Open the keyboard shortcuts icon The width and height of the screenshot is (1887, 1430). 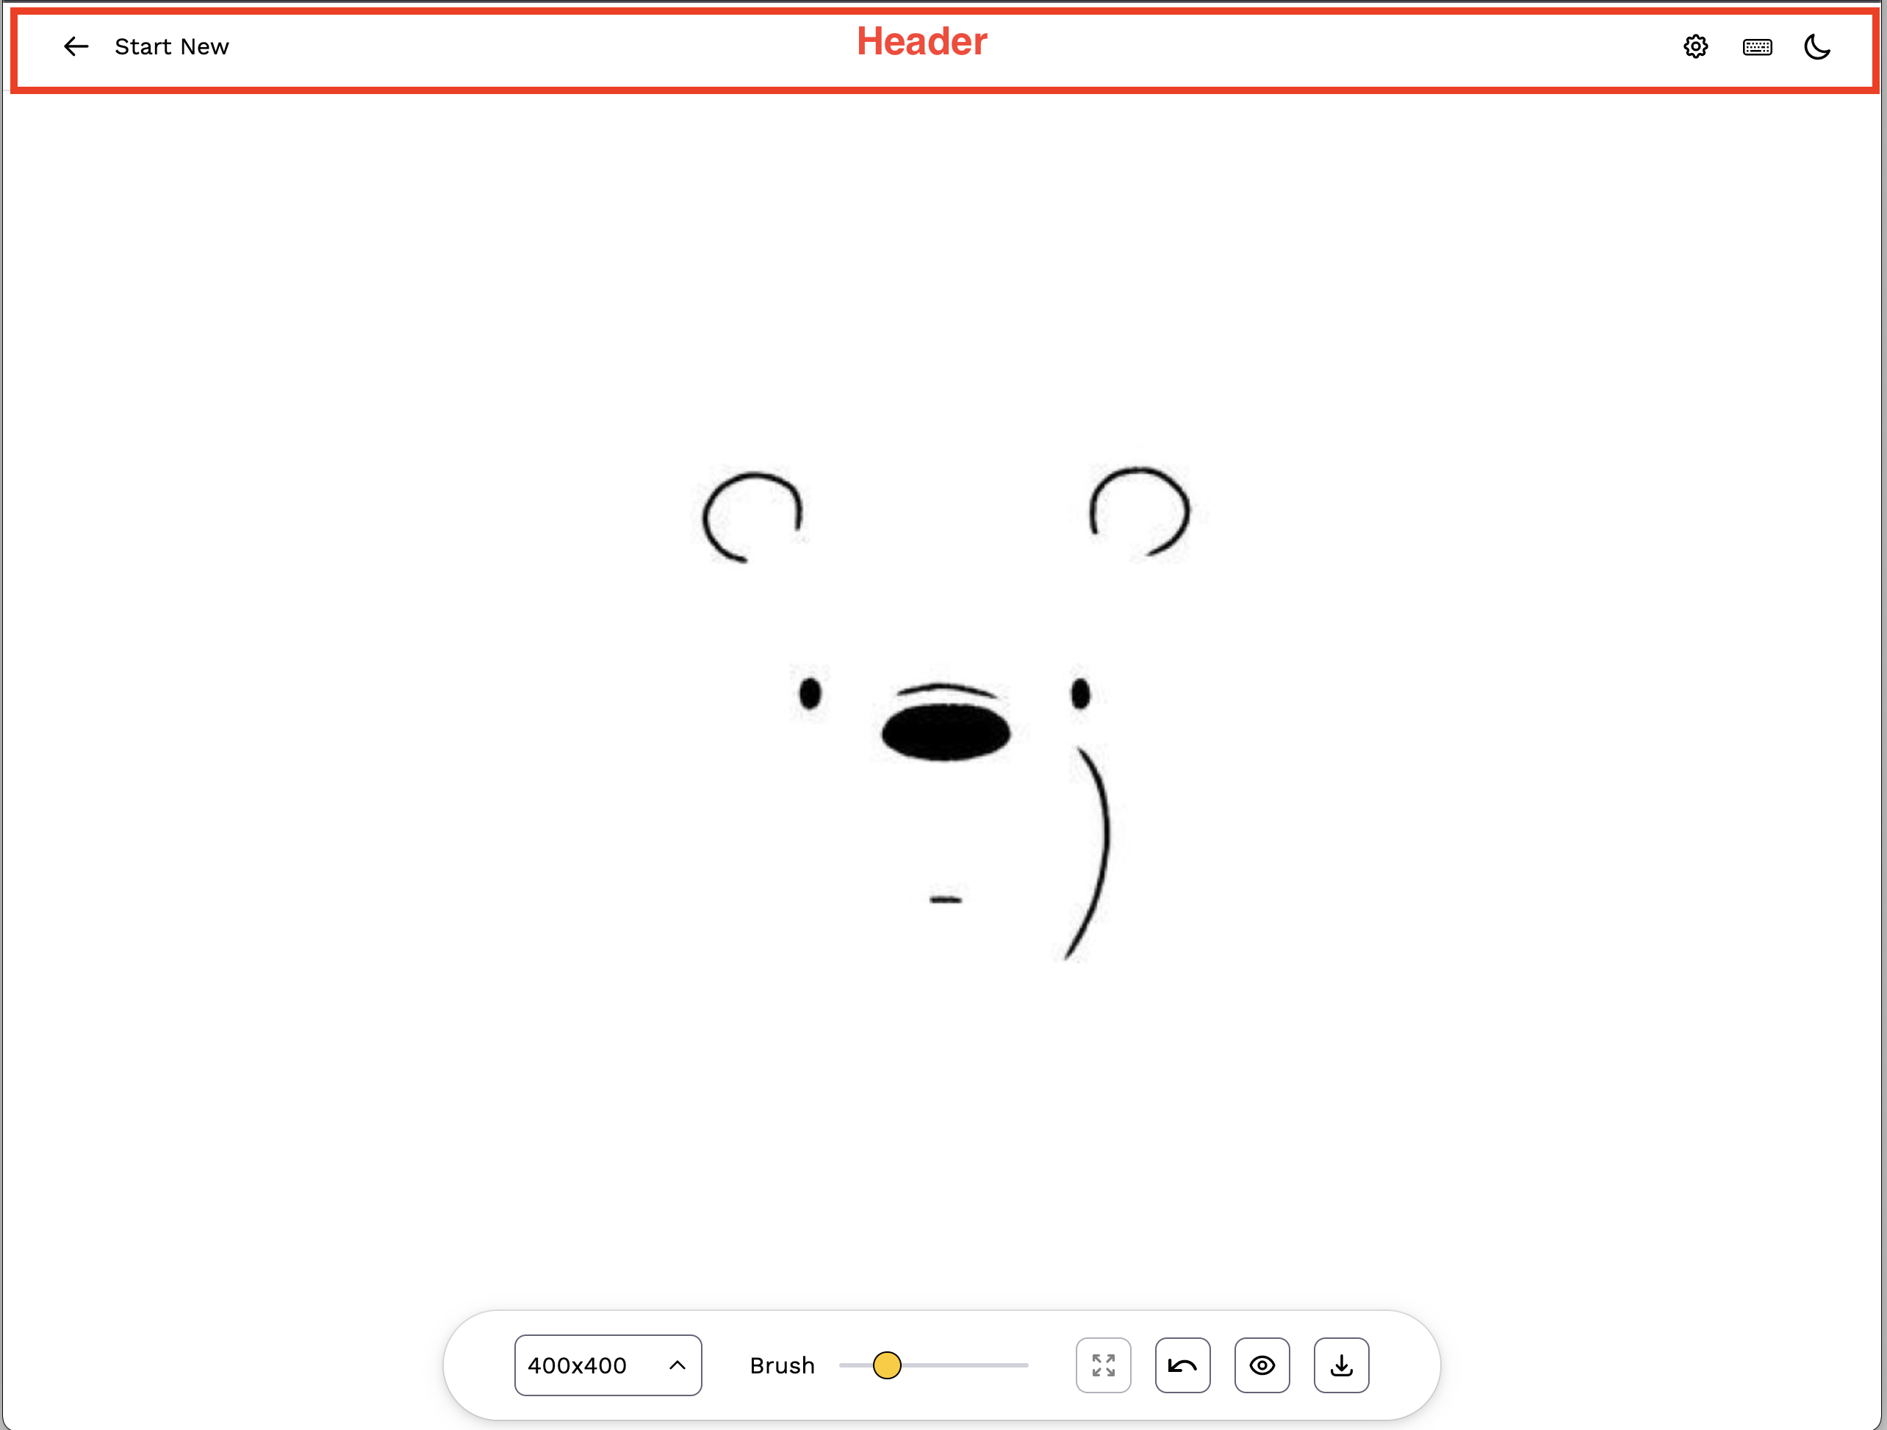[1756, 47]
